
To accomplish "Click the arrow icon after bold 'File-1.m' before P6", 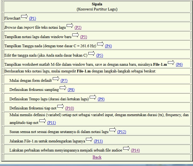I will (171, 62).
